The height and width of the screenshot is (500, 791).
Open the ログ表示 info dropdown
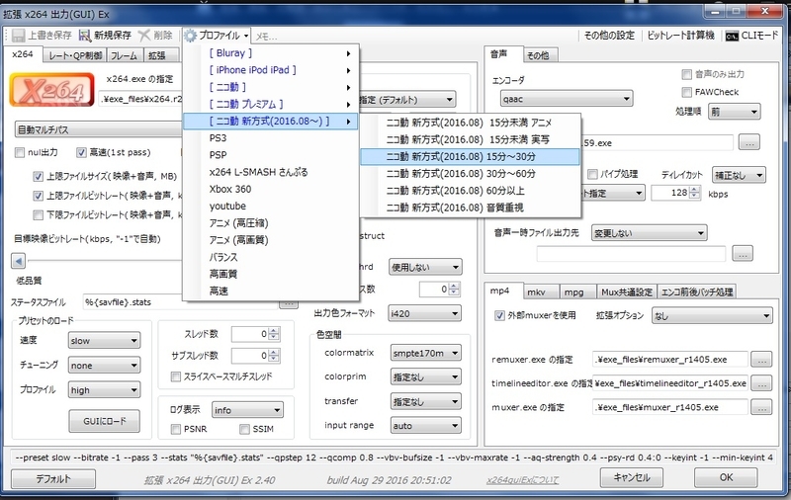tap(248, 410)
